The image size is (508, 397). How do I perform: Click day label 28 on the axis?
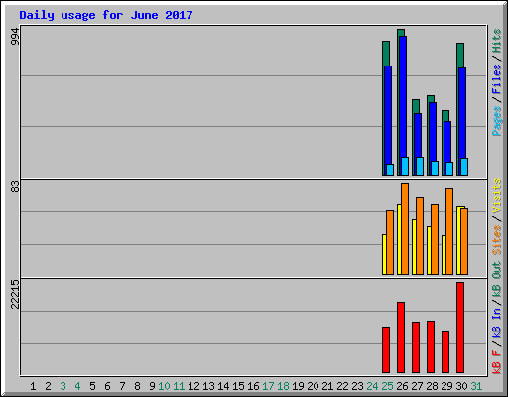click(x=432, y=386)
